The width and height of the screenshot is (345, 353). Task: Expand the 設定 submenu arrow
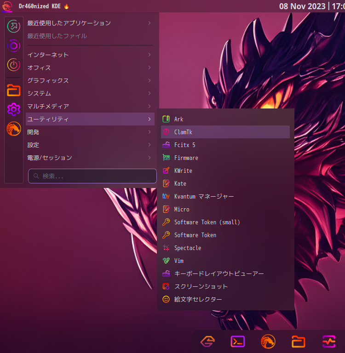[149, 145]
